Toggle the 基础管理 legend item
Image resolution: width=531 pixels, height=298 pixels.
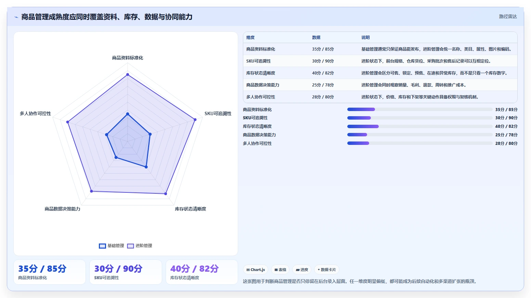tap(112, 246)
